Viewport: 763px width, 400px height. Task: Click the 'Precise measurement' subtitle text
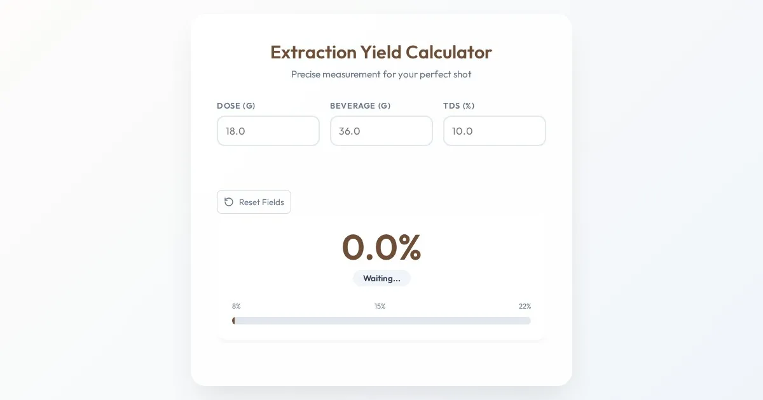coord(381,74)
